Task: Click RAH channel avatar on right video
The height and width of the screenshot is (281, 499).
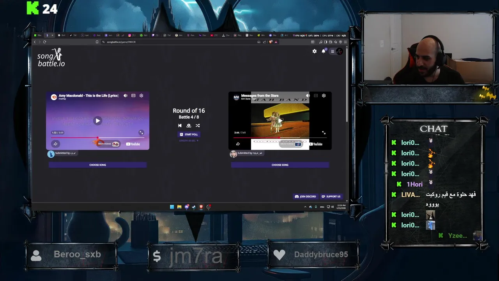Action: pos(236,97)
